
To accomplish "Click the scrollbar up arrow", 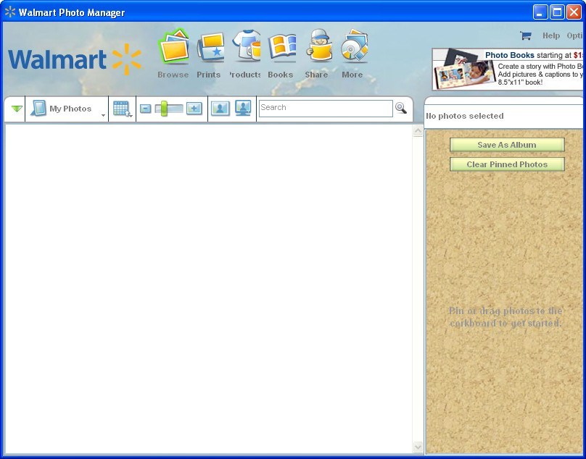I will coord(418,130).
